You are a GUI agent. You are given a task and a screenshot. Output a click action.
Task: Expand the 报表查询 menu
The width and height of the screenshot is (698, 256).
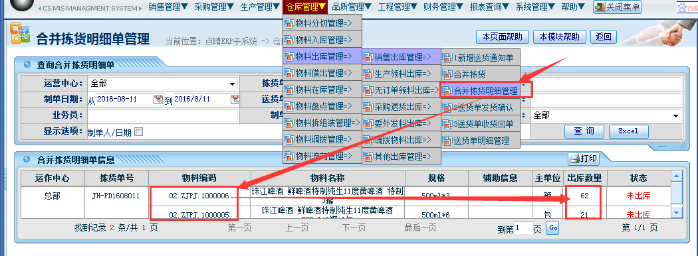489,7
